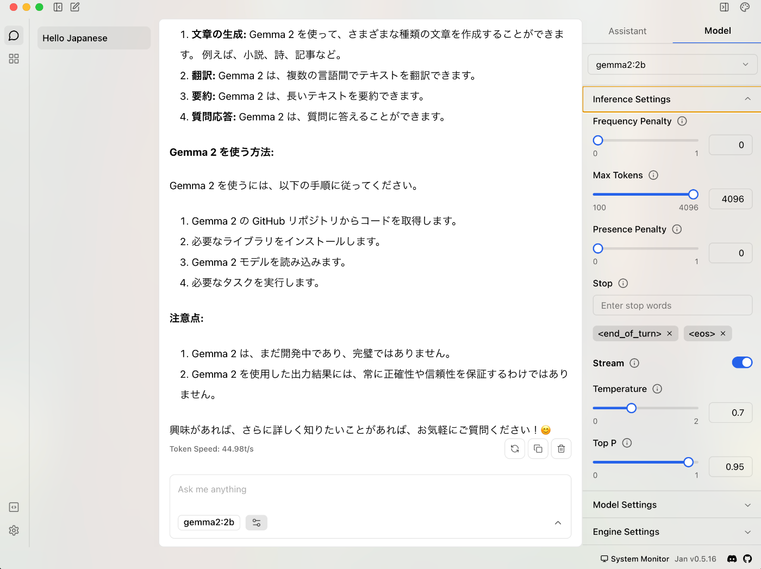Image resolution: width=761 pixels, height=569 pixels.
Task: Open Settings gear in left sidebar
Action: coord(14,530)
